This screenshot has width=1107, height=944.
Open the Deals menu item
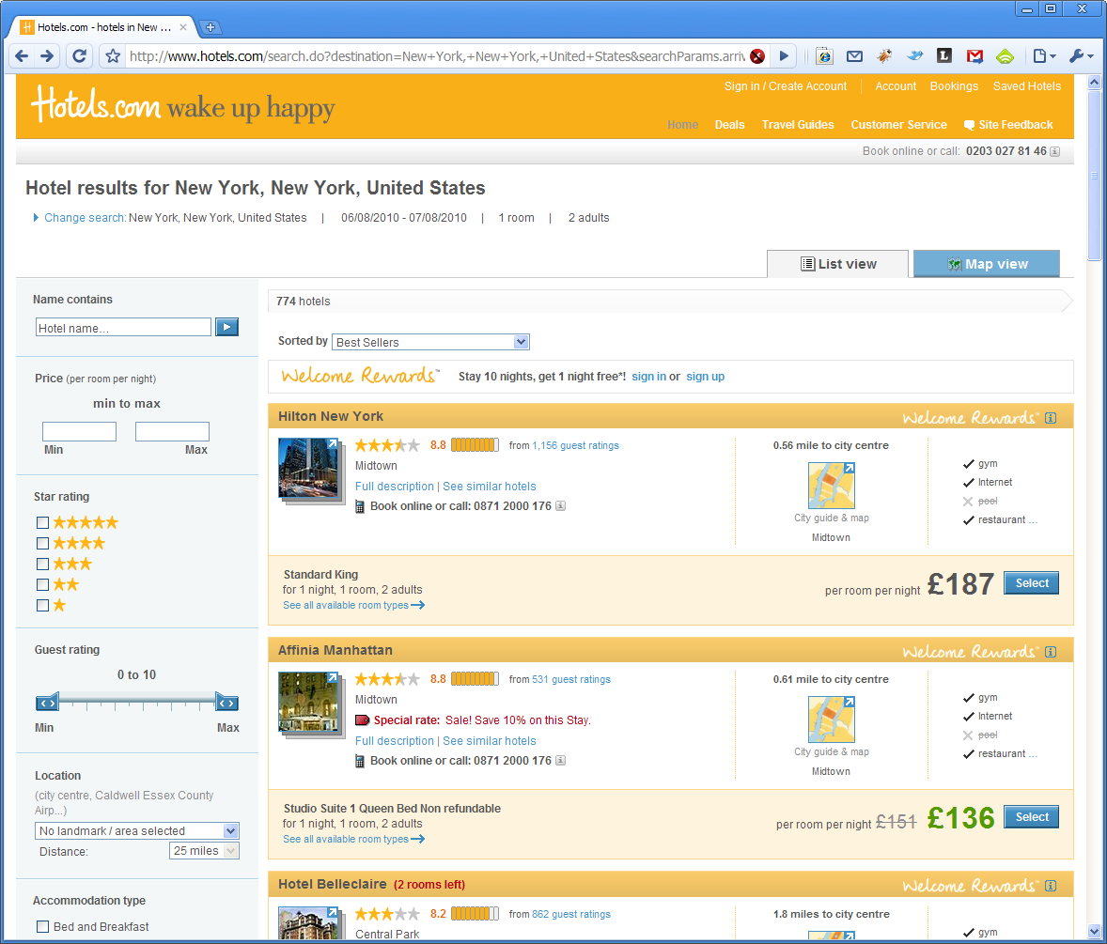(x=729, y=125)
